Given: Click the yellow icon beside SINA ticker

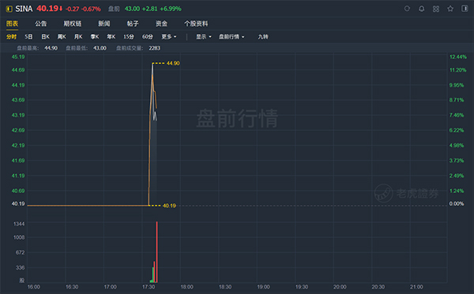Looking at the screenshot, I should tap(9, 9).
